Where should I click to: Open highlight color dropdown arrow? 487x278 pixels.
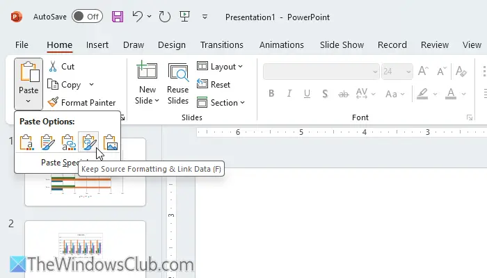[435, 94]
